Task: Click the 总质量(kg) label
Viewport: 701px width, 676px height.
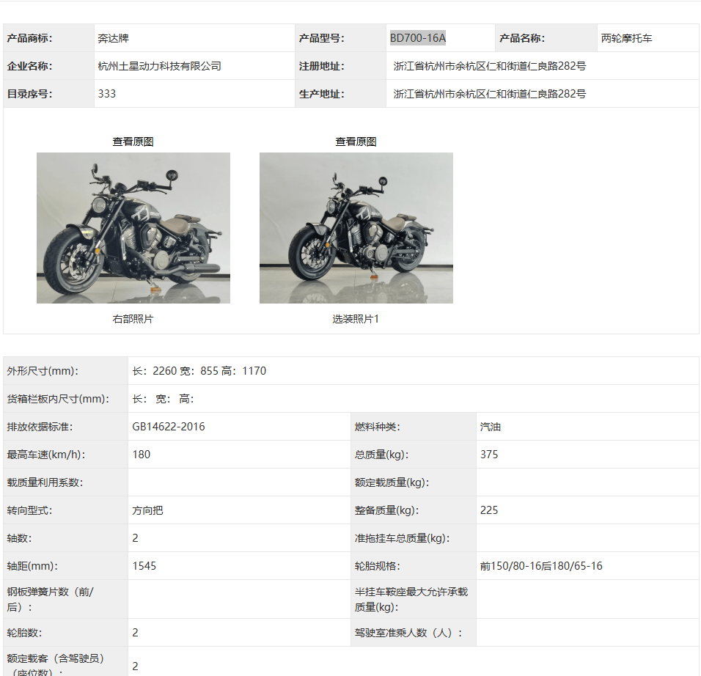Action: [x=381, y=455]
